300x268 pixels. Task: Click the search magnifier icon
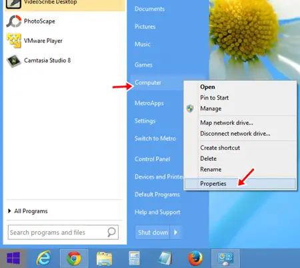coord(111,232)
